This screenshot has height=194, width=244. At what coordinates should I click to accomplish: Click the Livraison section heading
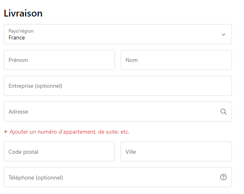(x=23, y=13)
